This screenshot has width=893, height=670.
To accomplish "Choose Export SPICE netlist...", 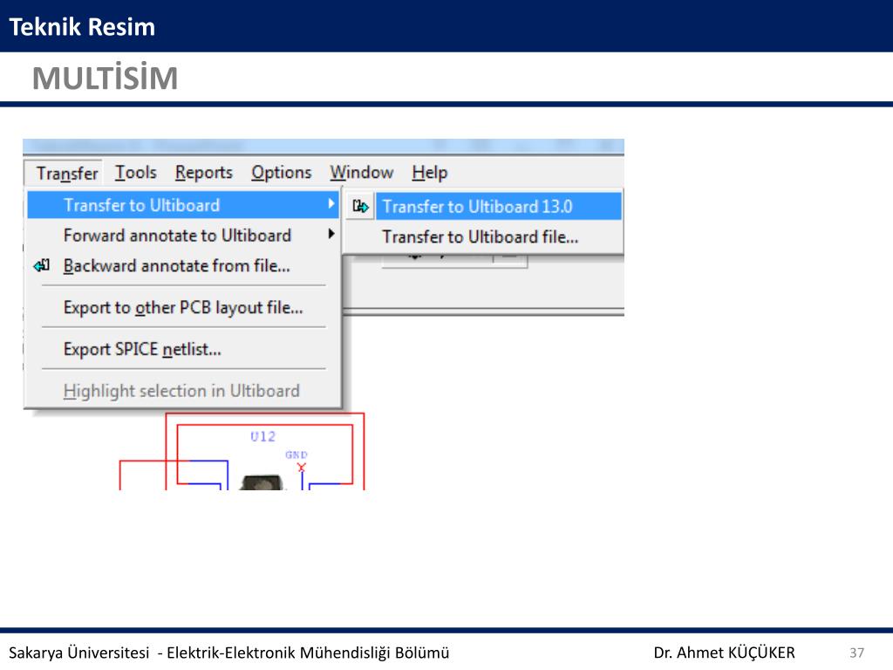I will [183, 349].
